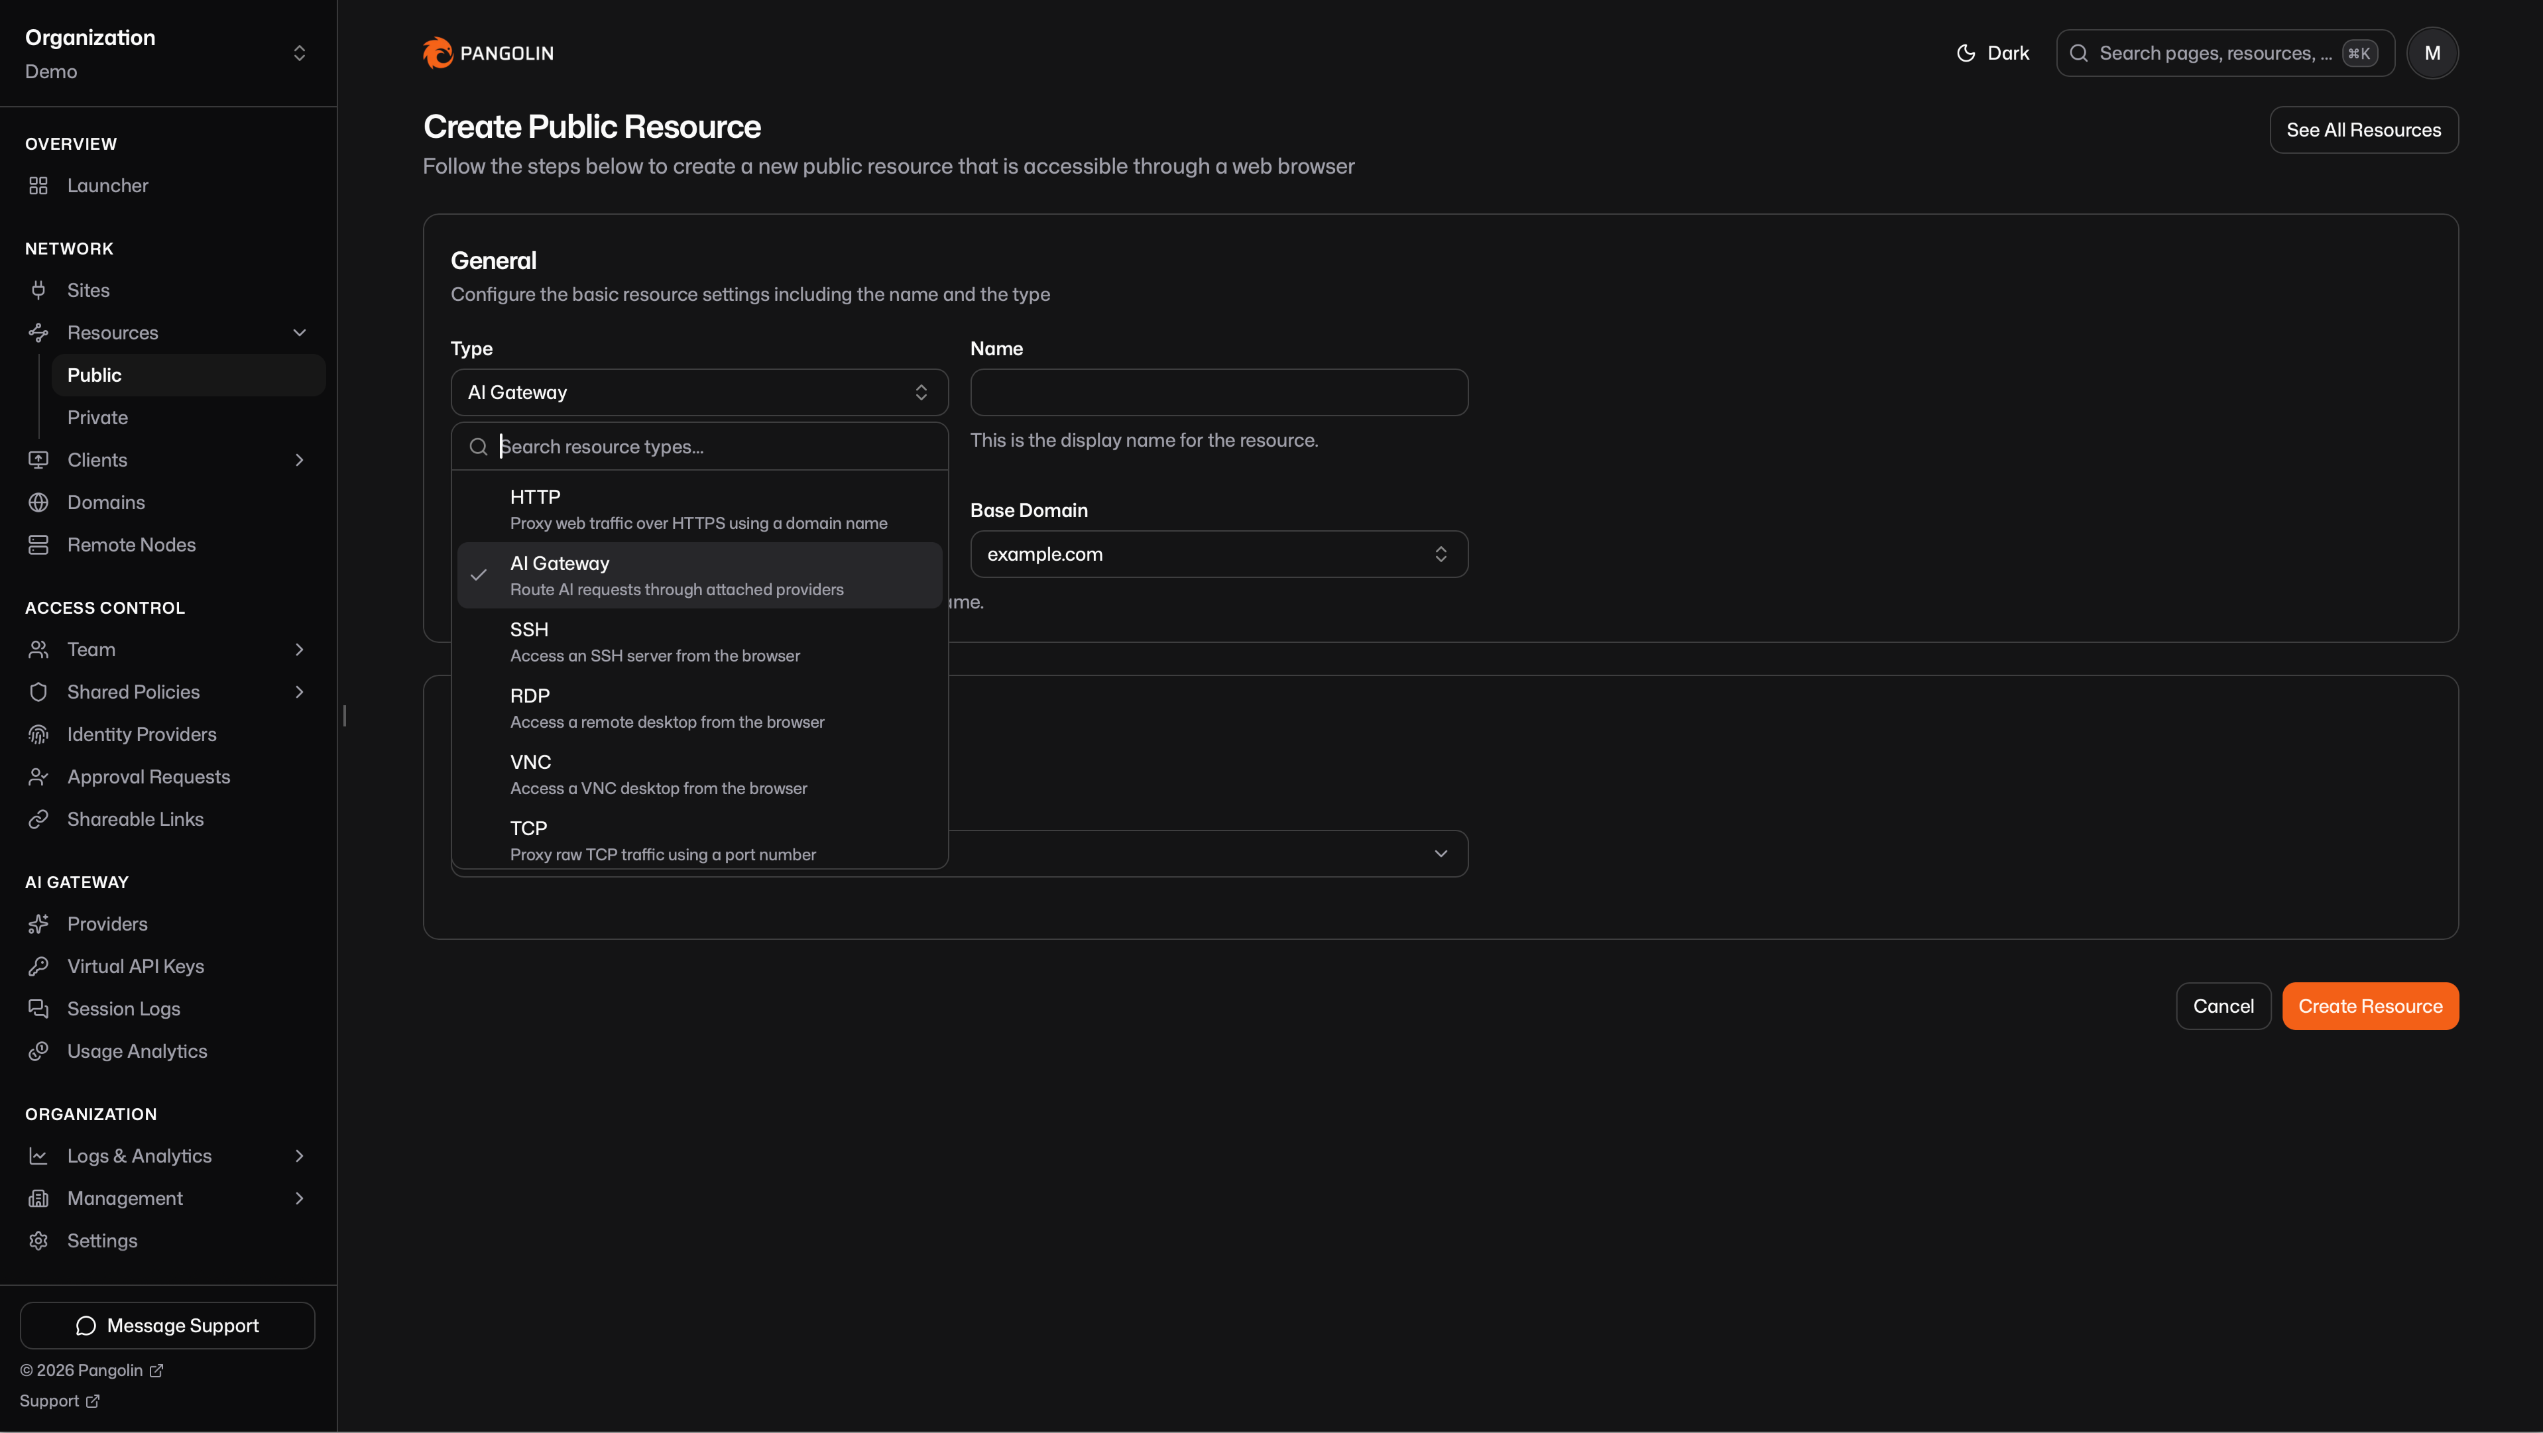Click the Clients monitor icon

(x=38, y=460)
